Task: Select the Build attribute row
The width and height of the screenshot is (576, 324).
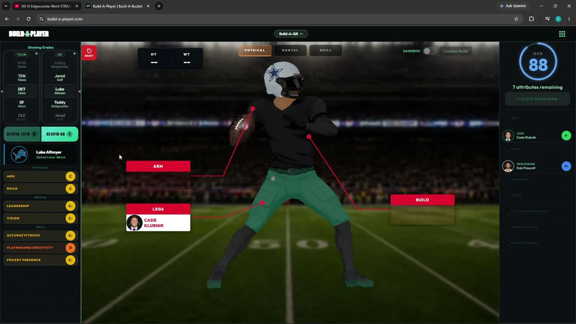Action: point(40,189)
